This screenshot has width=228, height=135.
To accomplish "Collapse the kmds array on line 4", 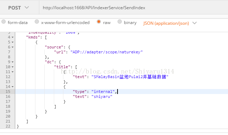I will click(x=13, y=37).
